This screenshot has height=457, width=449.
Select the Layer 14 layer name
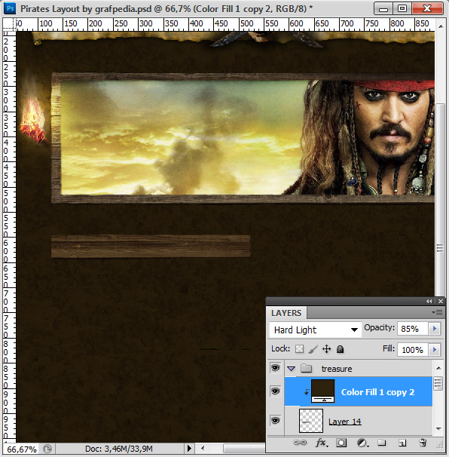pos(345,422)
